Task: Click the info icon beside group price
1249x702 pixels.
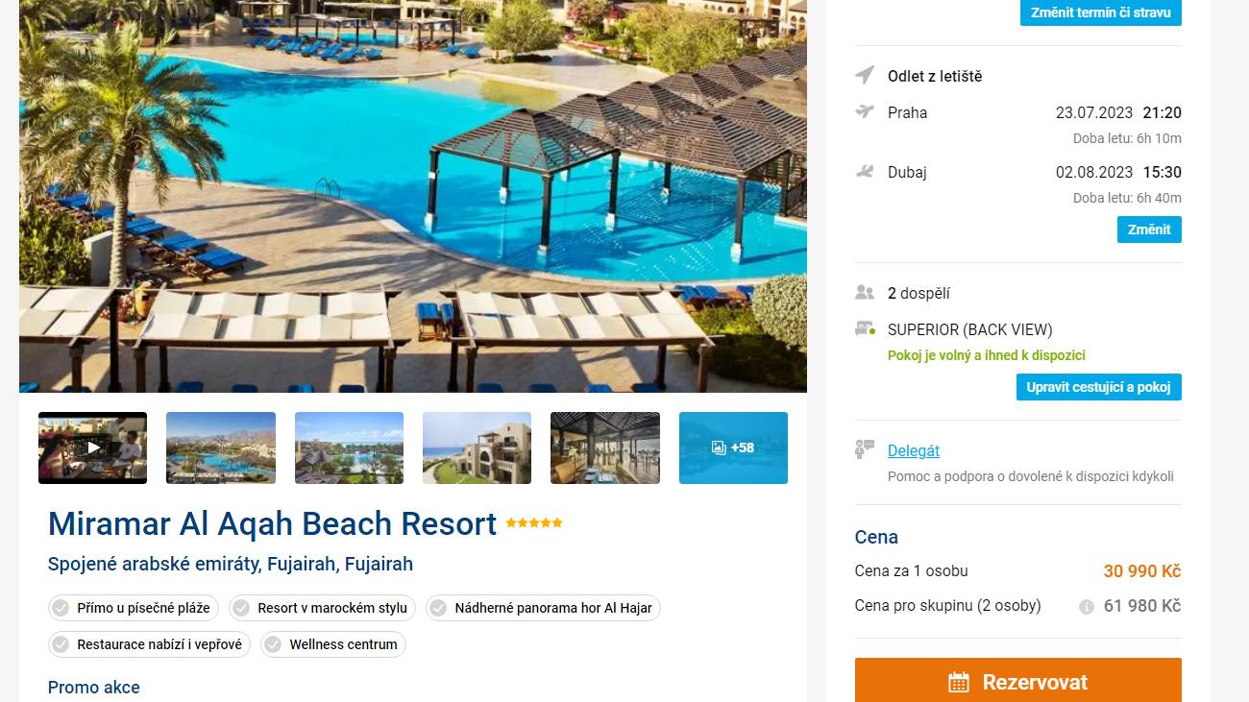Action: 1087,607
